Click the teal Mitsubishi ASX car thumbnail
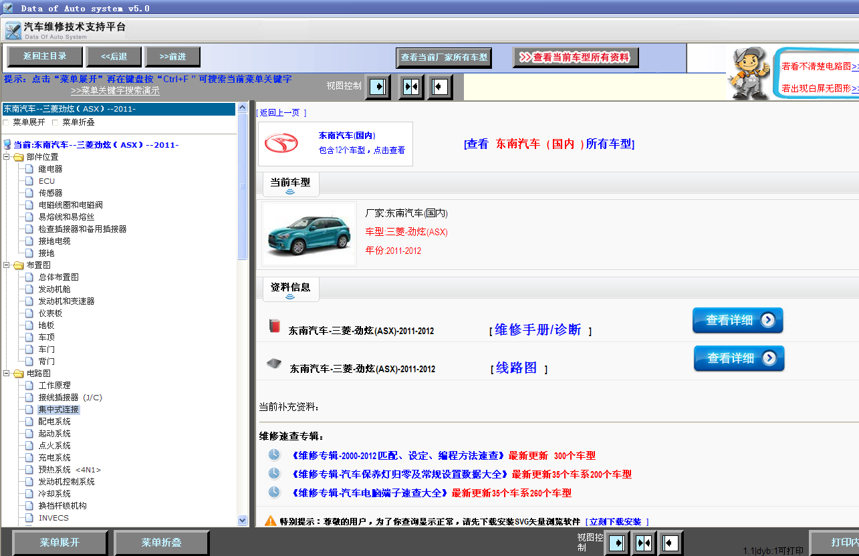The image size is (859, 556). click(309, 234)
